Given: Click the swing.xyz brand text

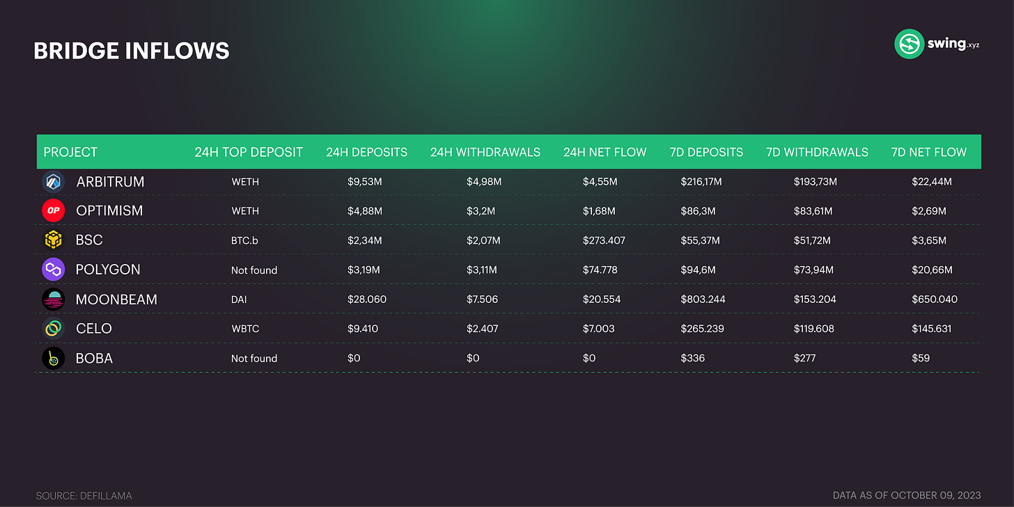Looking at the screenshot, I should pyautogui.click(x=954, y=44).
